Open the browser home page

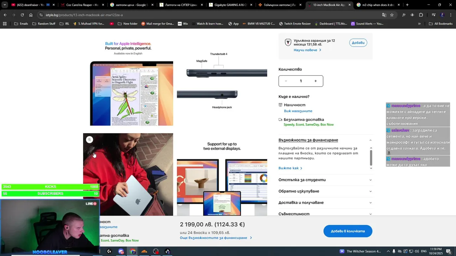(31, 15)
